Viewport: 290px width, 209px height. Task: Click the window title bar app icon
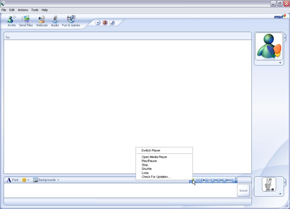(x=3, y=3)
